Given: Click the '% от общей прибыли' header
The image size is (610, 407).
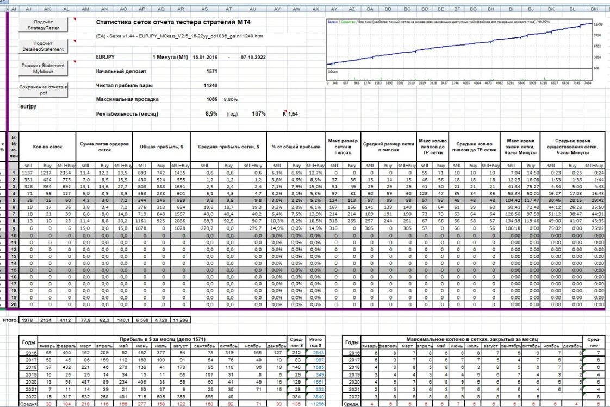Looking at the screenshot, I should (296, 147).
